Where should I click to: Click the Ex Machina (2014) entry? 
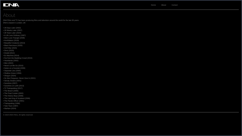point(11,55)
